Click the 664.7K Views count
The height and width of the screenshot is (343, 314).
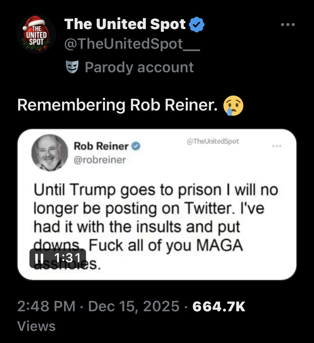point(218,306)
